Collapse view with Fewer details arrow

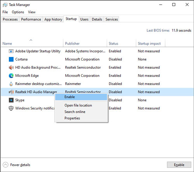pyautogui.click(x=5, y=165)
